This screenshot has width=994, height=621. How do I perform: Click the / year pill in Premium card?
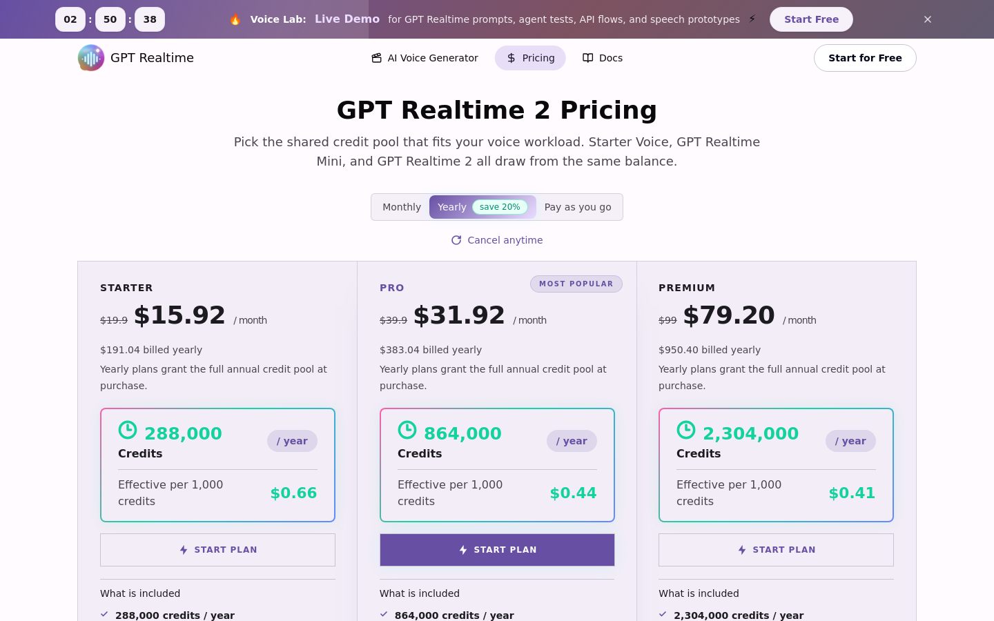coord(850,441)
